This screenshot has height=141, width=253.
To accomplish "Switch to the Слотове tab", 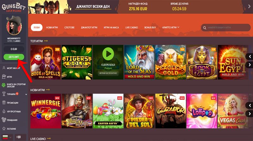I will point(69,27).
